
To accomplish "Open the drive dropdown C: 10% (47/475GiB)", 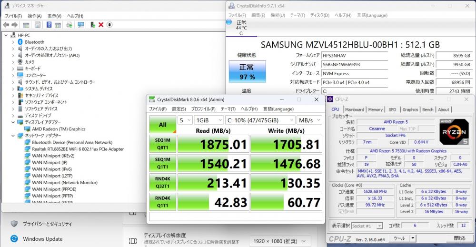I will point(260,120).
